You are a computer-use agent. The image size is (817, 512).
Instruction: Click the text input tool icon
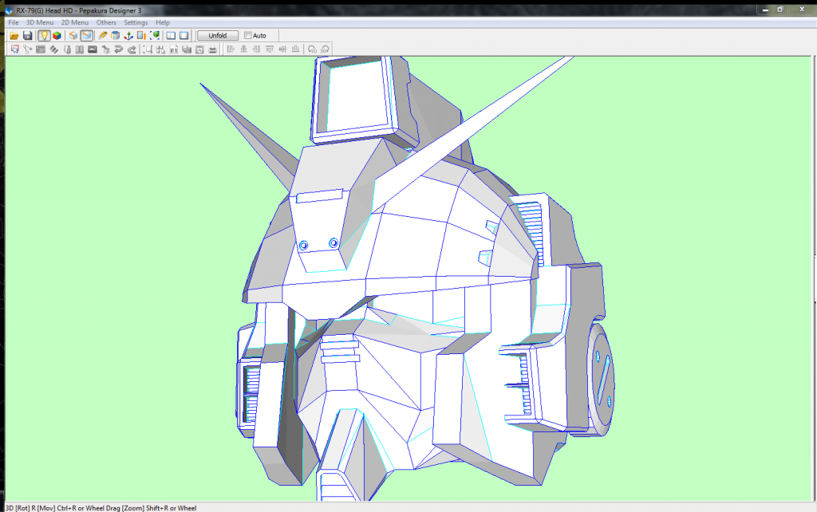coord(80,49)
